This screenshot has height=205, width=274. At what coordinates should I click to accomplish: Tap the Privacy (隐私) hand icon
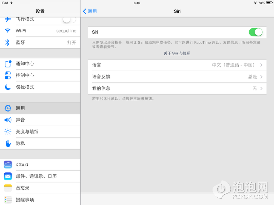click(x=8, y=143)
